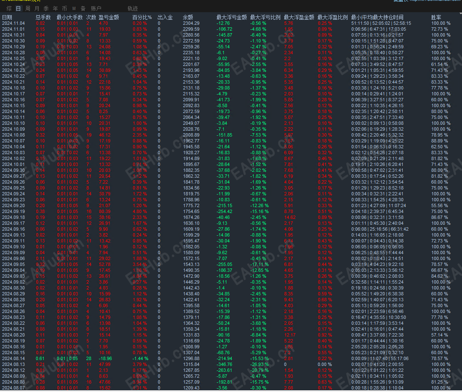
Task: Click the profit amount 46.12
Action: point(105,135)
